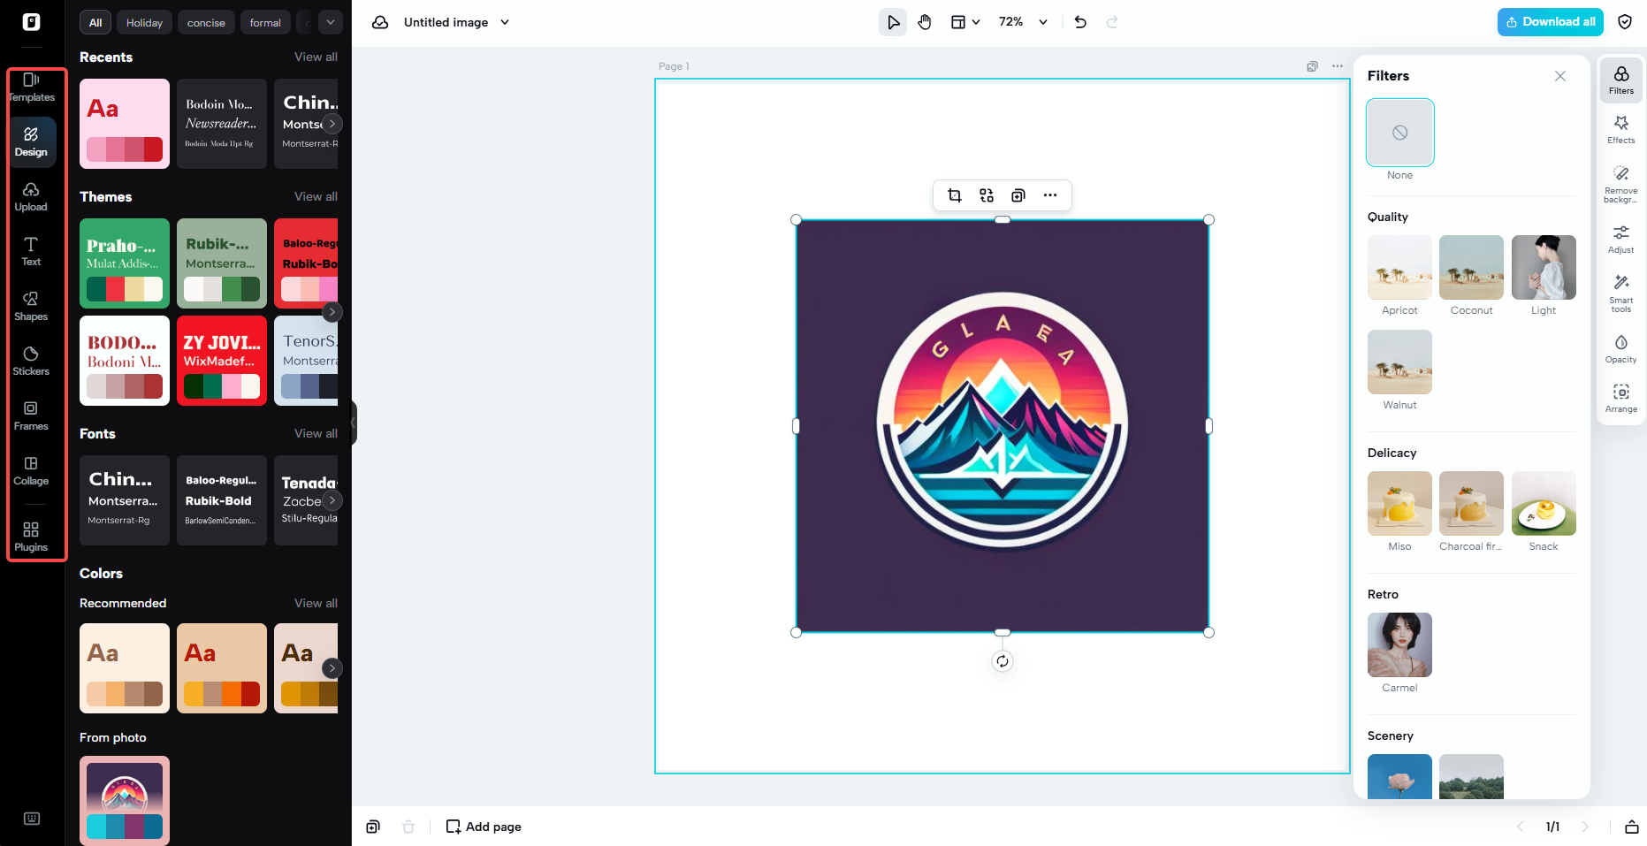The height and width of the screenshot is (846, 1647).
Task: Click Remove background tool
Action: click(1621, 184)
